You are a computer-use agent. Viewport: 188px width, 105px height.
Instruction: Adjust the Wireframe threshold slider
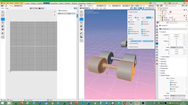(x=136, y=41)
